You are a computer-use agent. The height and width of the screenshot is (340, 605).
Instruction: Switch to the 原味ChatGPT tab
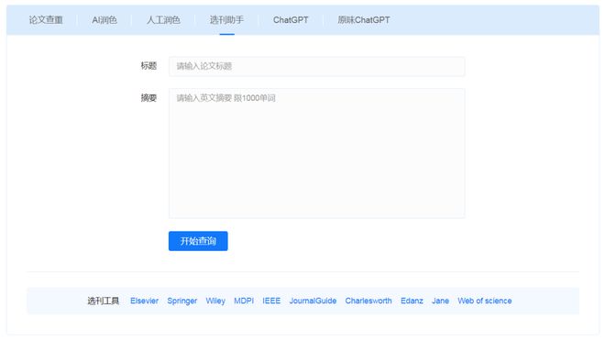coord(364,20)
